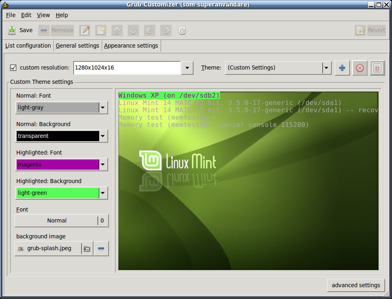The image size is (392, 299).
Task: Select the Appearance settings tab
Action: pos(131,46)
